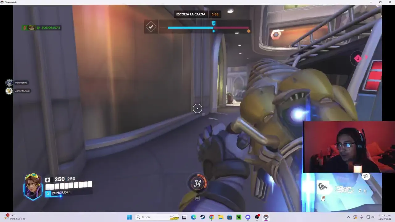Viewport: 395px width, 222px height.
Task: Open network settings tray icon
Action: coord(368,217)
